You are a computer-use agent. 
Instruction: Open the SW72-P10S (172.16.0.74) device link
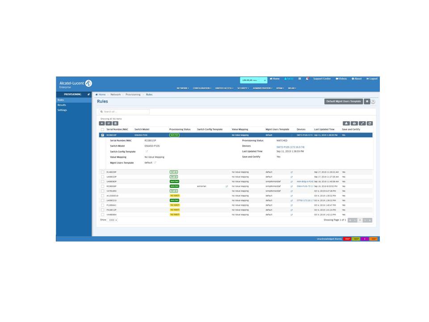290,147
